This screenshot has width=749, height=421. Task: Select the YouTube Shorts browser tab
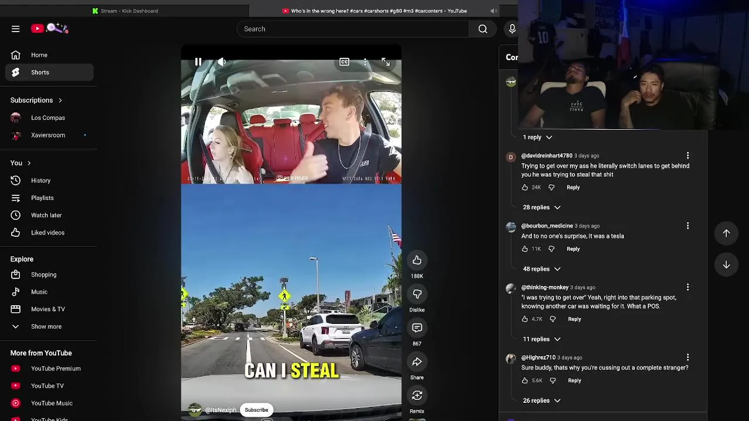[374, 11]
